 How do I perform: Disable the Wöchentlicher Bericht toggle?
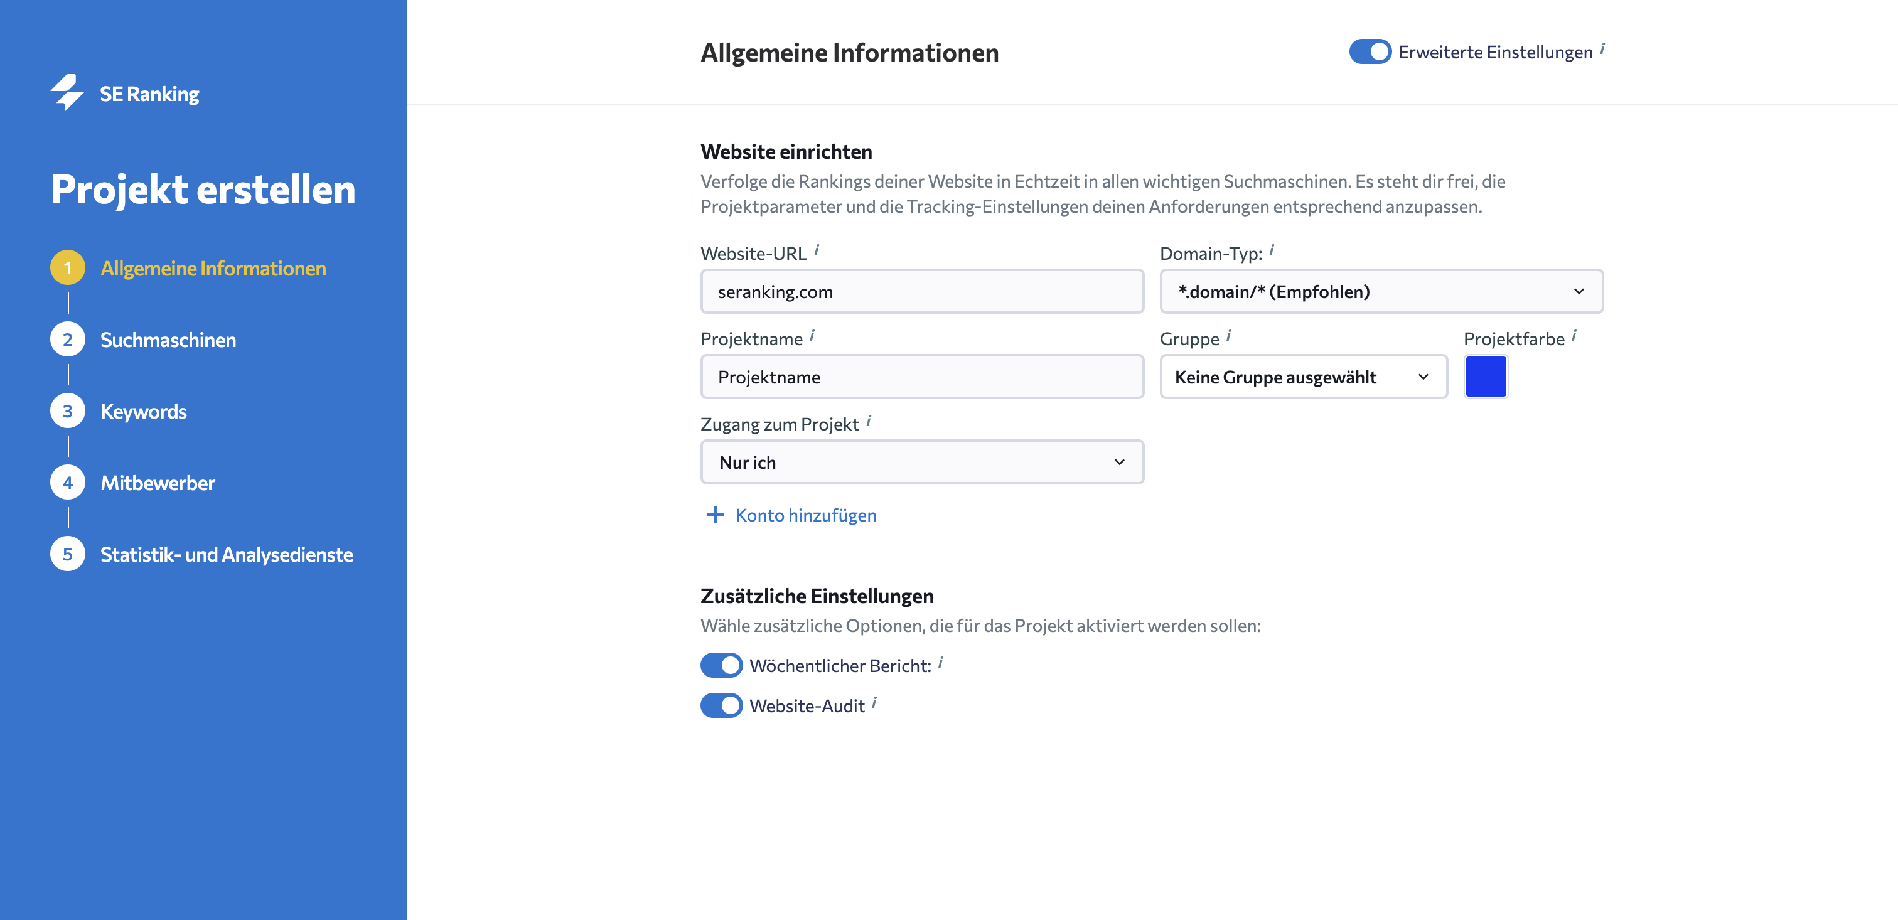click(x=721, y=665)
